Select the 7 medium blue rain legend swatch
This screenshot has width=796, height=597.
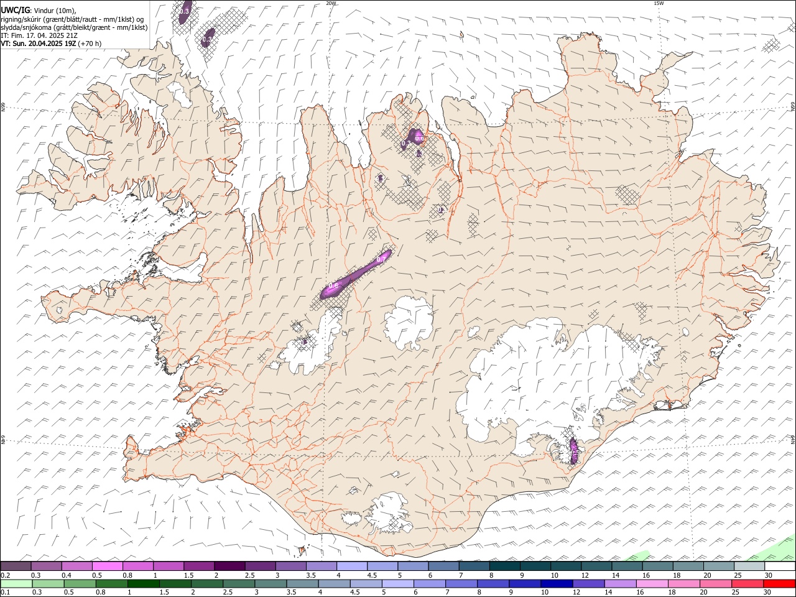461,583
